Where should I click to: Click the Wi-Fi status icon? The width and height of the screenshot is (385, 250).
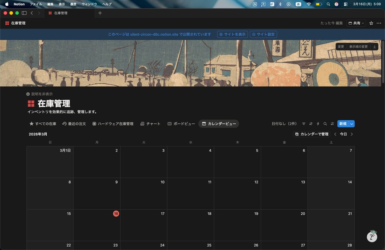[309, 4]
